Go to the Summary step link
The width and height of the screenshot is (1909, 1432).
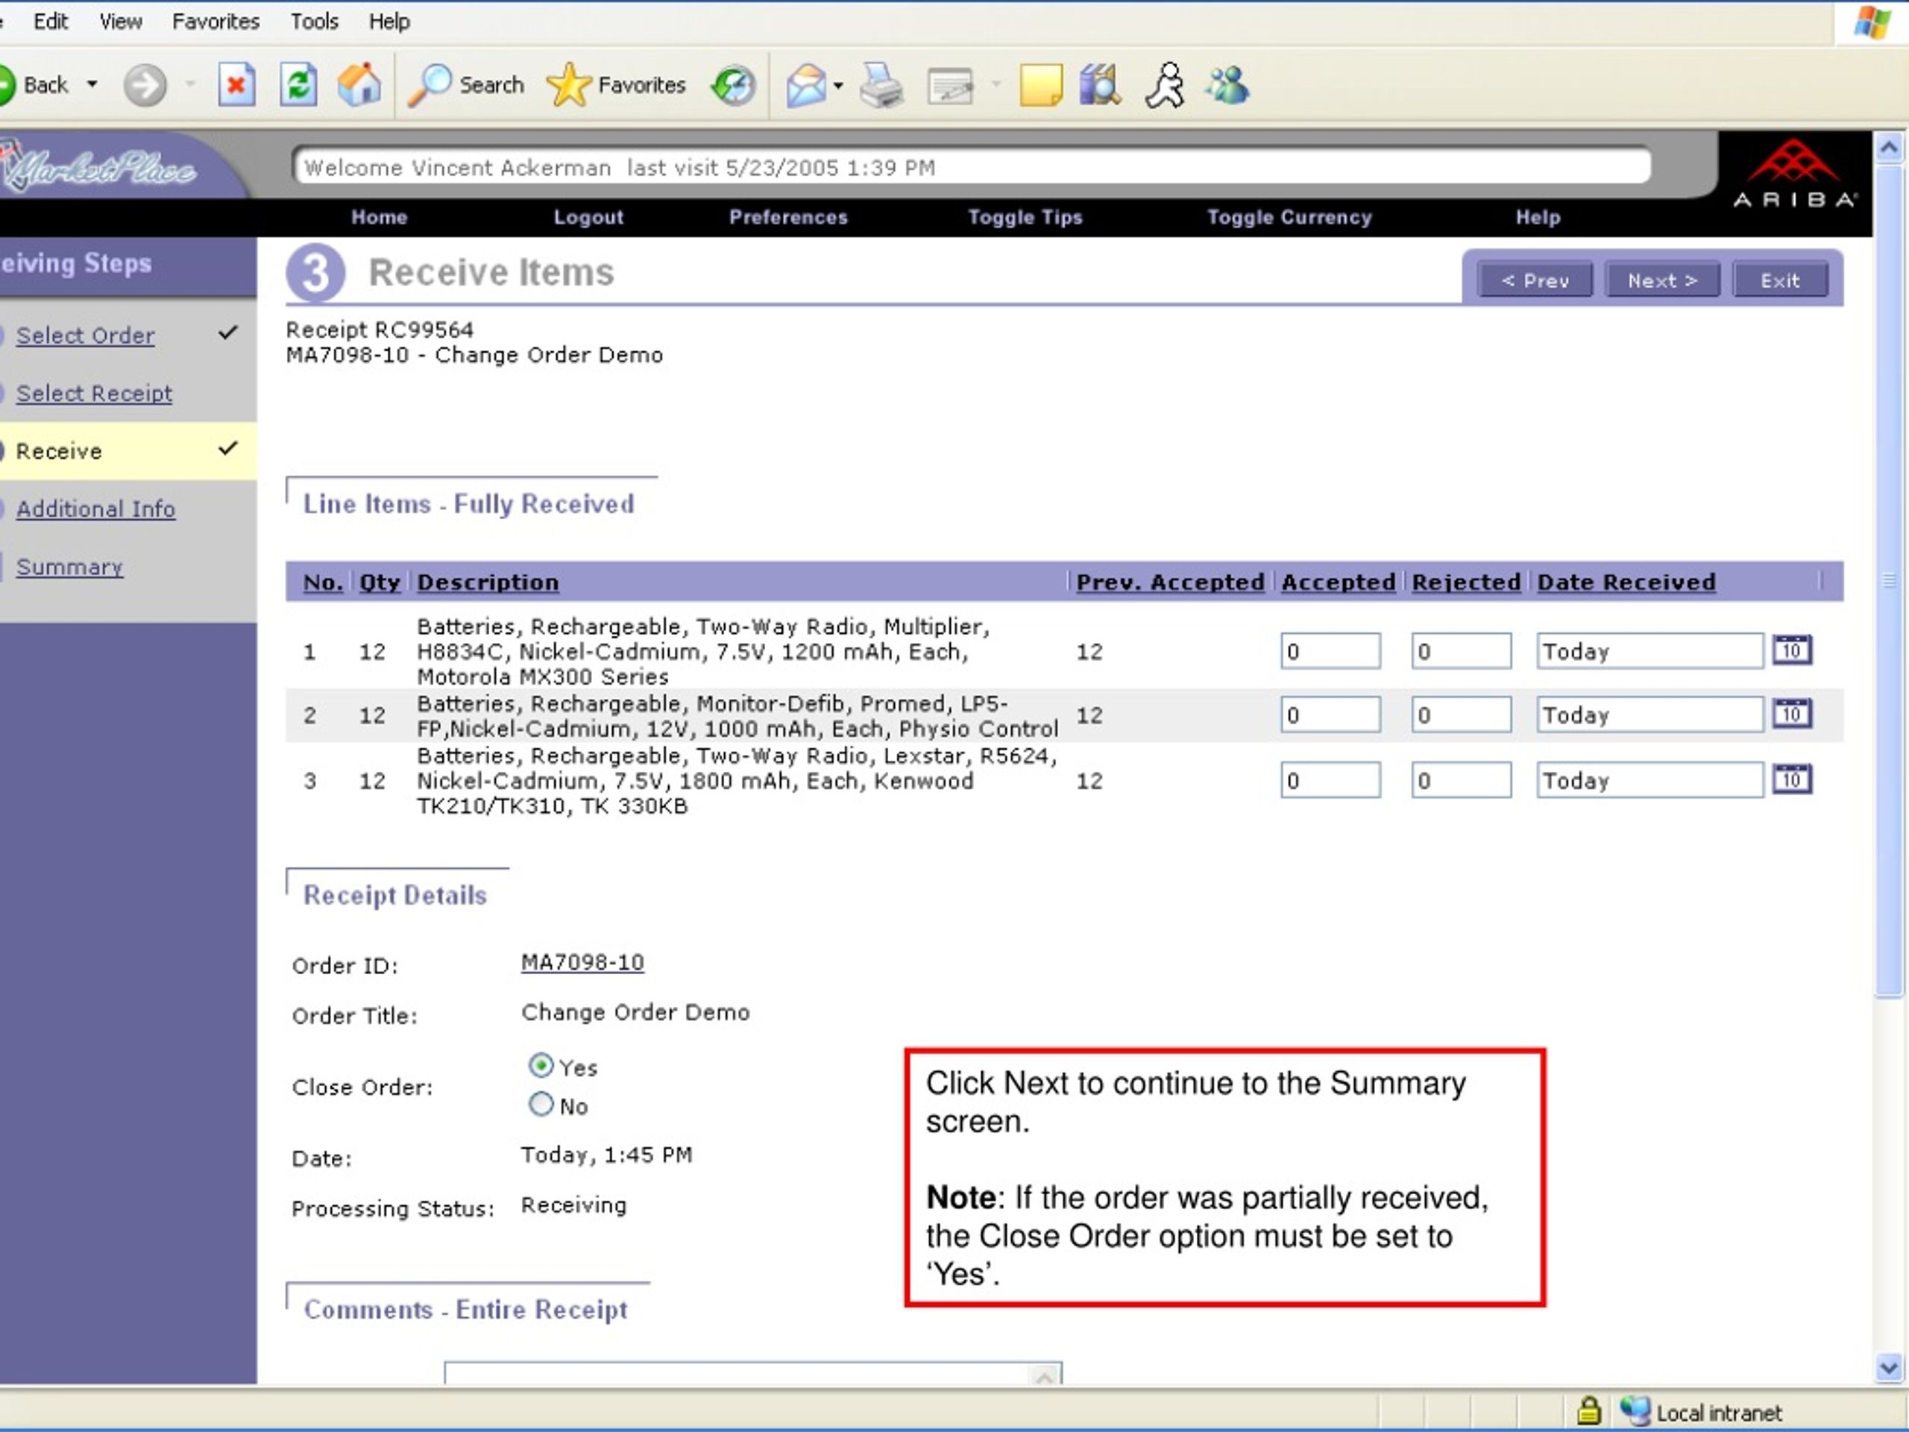point(70,567)
